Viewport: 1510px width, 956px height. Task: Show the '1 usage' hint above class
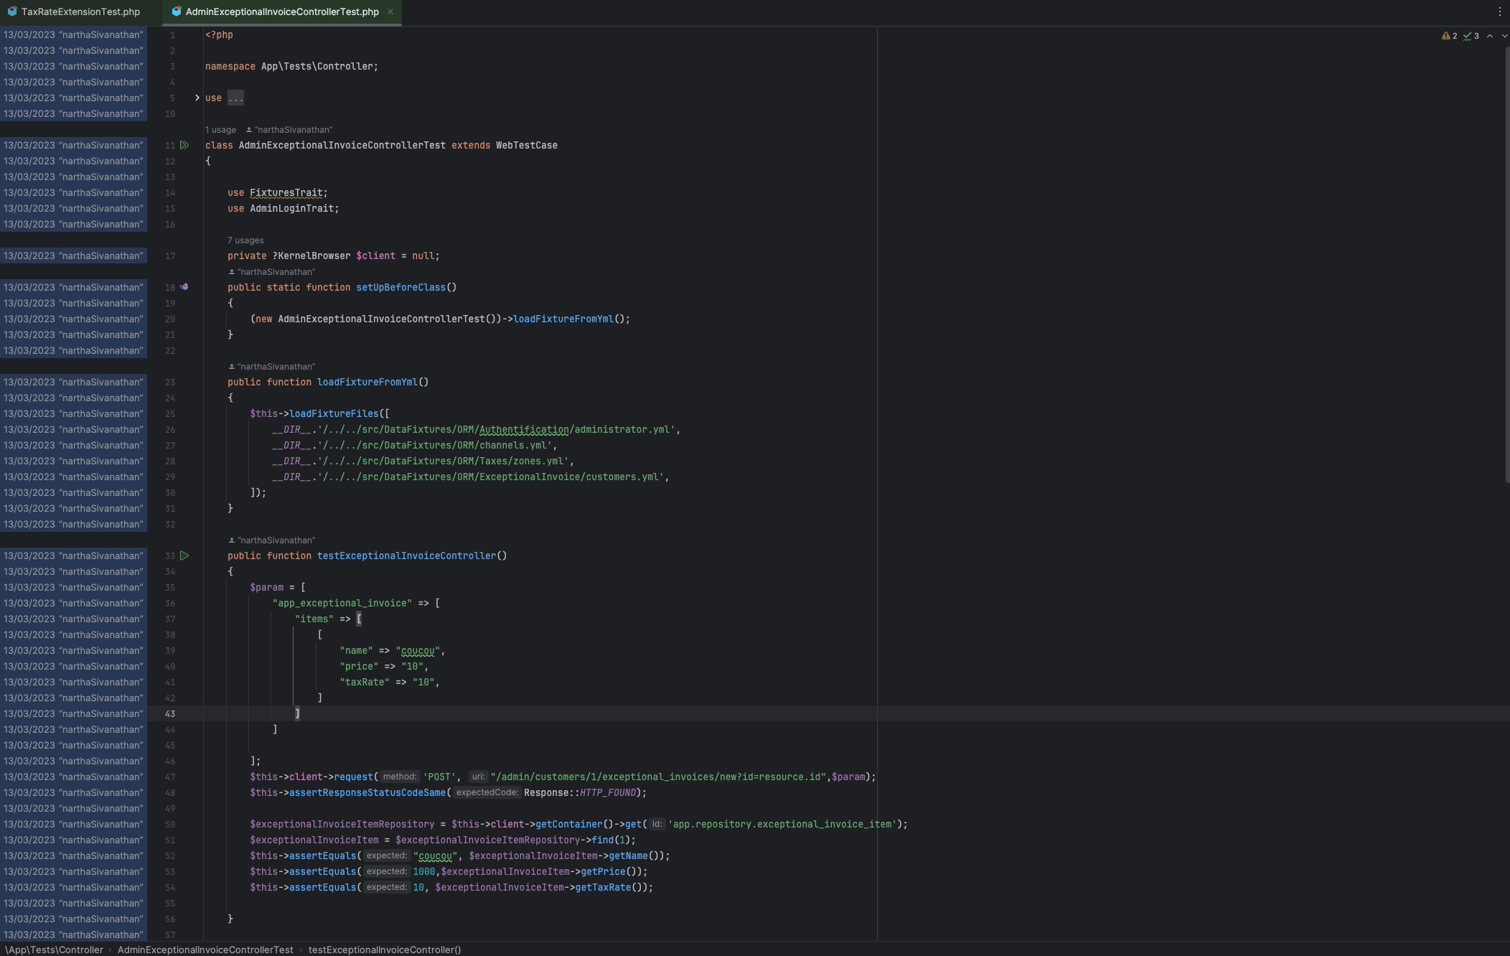point(220,130)
